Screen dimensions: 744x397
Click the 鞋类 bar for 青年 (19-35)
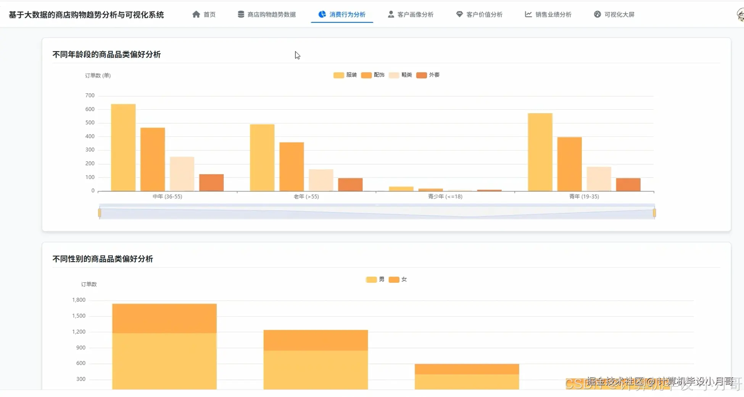point(599,179)
